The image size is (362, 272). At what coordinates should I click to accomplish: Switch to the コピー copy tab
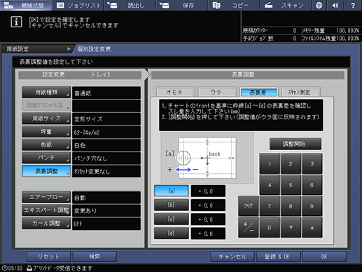coord(233,5)
